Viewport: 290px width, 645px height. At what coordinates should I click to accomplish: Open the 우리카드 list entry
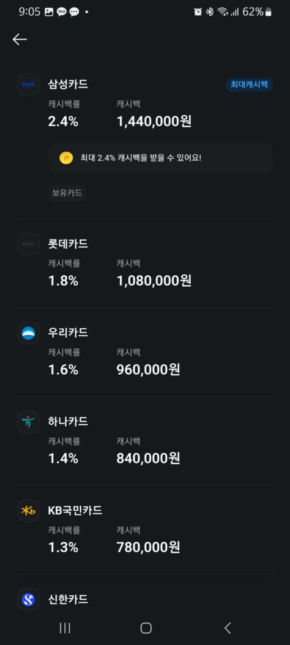tap(145, 353)
